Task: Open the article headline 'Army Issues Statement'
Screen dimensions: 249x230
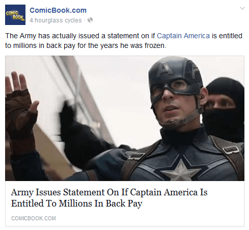Action: 109,198
